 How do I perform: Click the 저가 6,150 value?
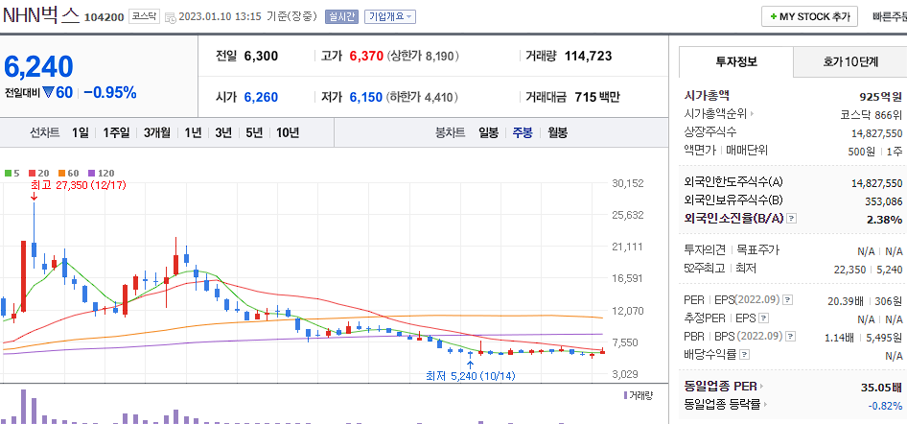pyautogui.click(x=365, y=97)
